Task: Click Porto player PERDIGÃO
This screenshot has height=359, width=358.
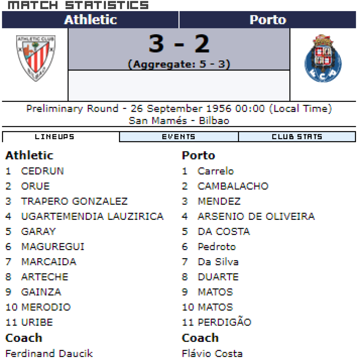Action: coord(224,322)
